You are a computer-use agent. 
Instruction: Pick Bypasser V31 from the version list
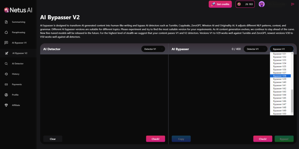pos(280,54)
